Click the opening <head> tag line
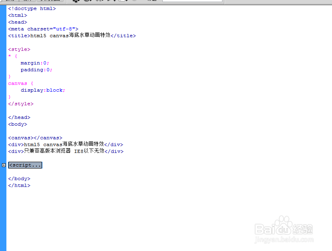Screen dimensions: 332x251 coord(18,22)
